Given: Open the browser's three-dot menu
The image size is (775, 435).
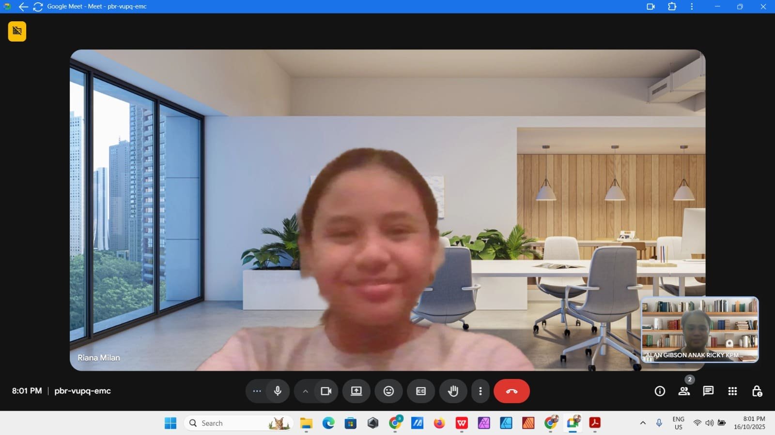Looking at the screenshot, I should [x=691, y=6].
